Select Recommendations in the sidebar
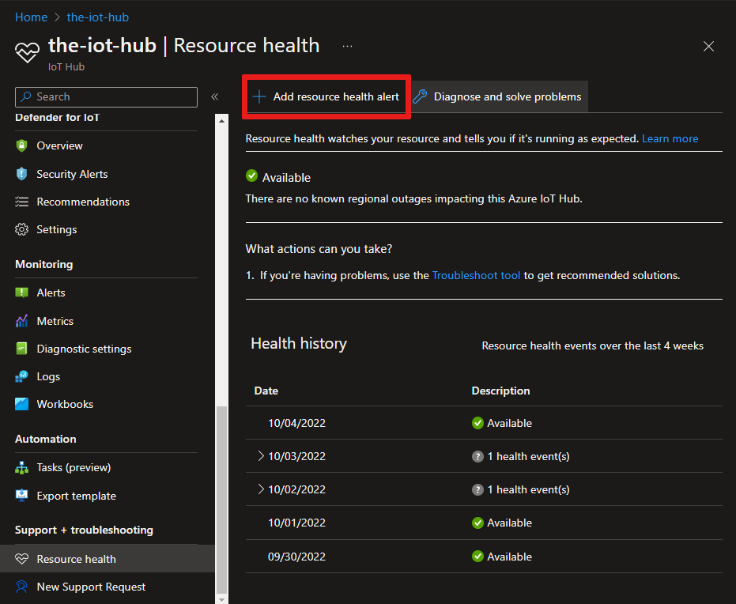736x604 pixels. [x=82, y=202]
